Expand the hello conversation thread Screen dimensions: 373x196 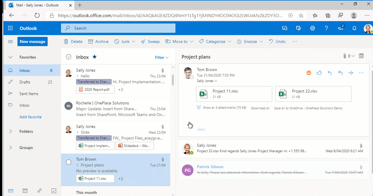point(78,76)
